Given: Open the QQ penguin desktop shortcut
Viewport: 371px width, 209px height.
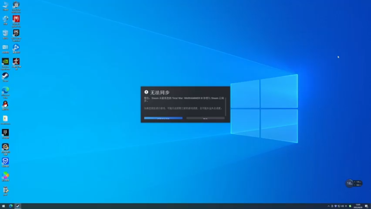Looking at the screenshot, I should [5, 105].
